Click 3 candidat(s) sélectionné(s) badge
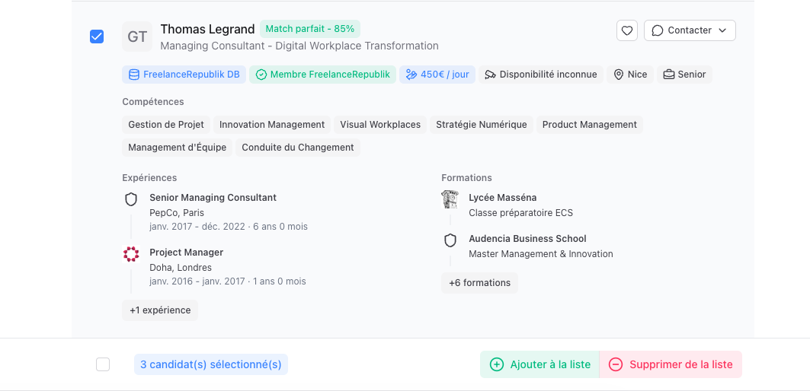Viewport: 810px width, 391px height. click(x=211, y=364)
